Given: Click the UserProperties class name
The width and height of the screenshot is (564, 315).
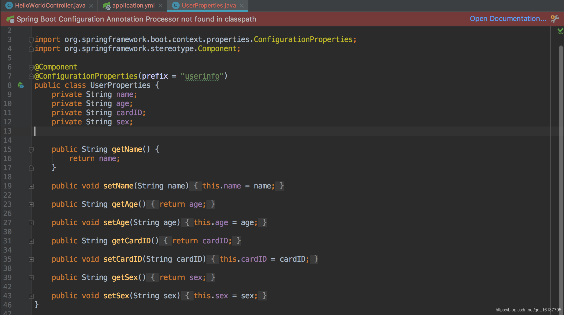Looking at the screenshot, I should click(x=120, y=85).
